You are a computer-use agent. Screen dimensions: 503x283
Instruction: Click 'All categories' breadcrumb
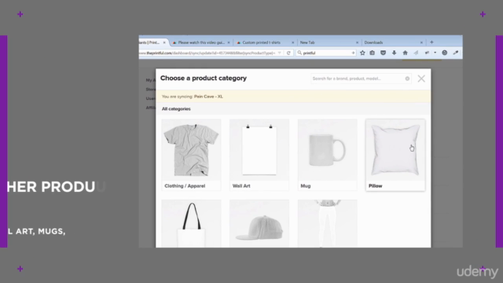click(176, 108)
